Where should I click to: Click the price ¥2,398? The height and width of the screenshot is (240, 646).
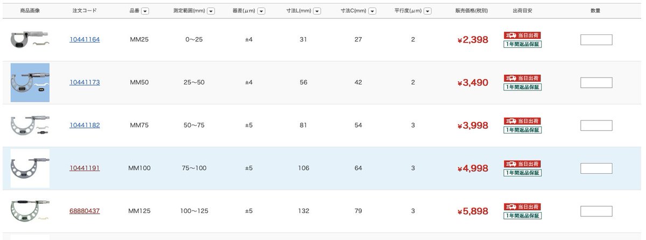[473, 40]
